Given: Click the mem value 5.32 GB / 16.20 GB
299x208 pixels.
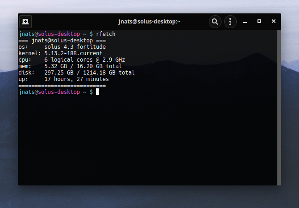Looking at the screenshot, I should [x=73, y=66].
